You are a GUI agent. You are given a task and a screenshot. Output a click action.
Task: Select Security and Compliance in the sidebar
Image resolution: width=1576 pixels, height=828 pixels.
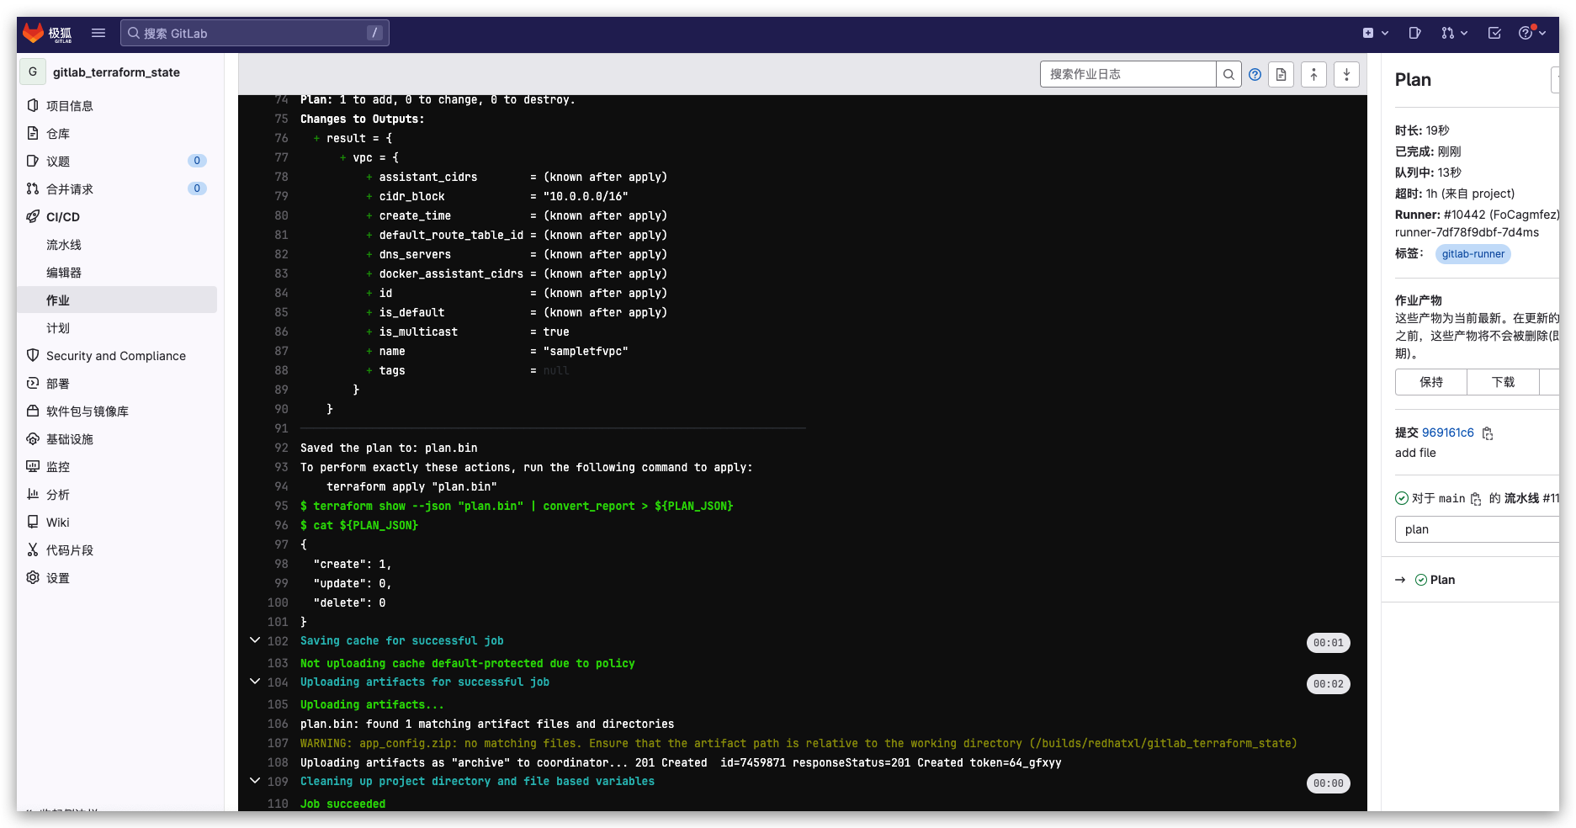click(116, 356)
